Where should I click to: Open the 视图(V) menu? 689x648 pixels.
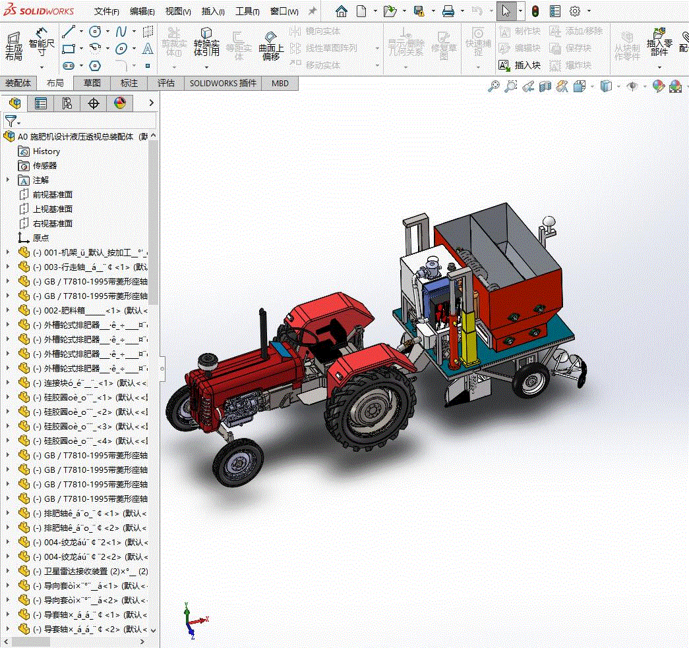pos(177,11)
